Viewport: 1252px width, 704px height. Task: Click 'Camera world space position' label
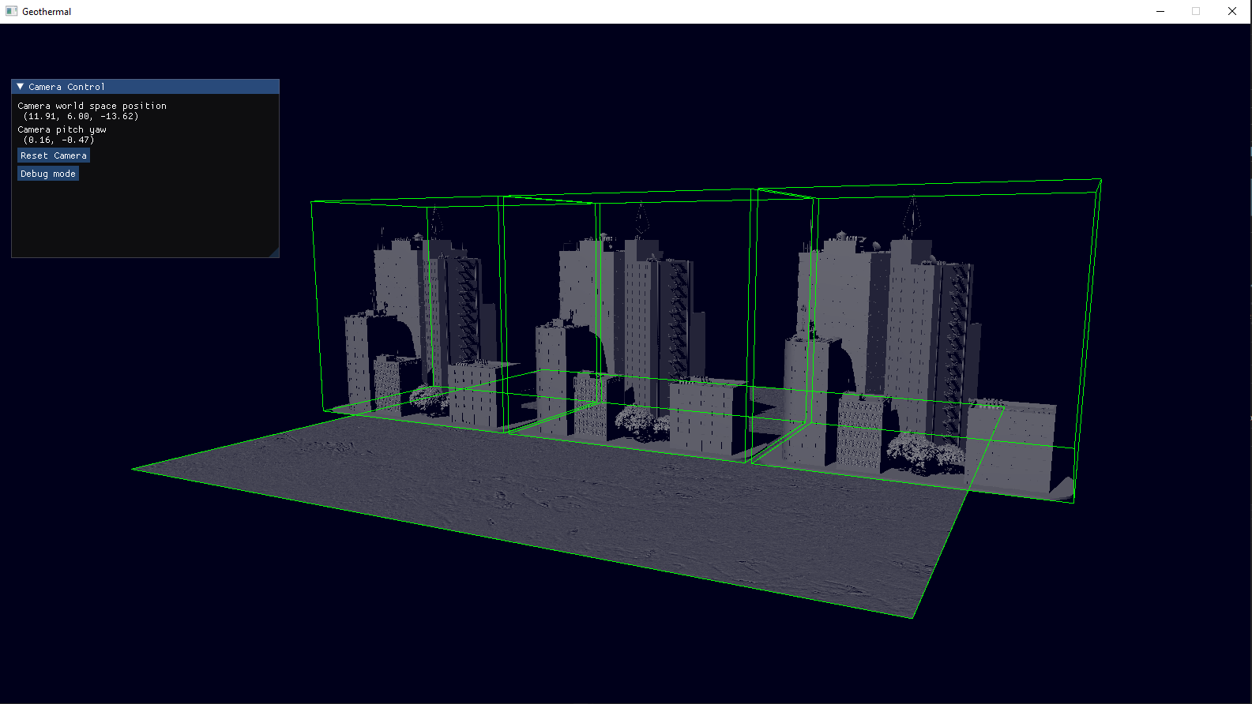coord(92,106)
